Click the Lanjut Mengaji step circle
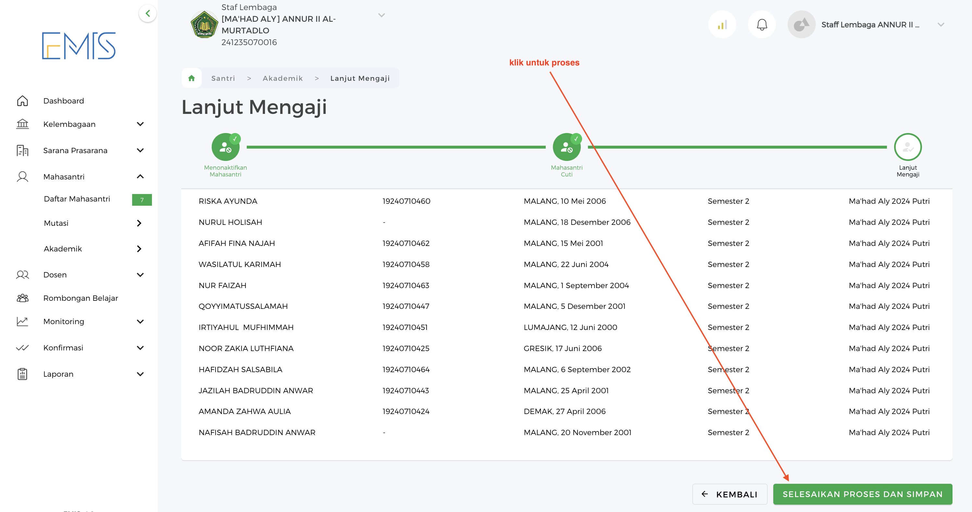Viewport: 972px width, 512px height. click(x=907, y=147)
